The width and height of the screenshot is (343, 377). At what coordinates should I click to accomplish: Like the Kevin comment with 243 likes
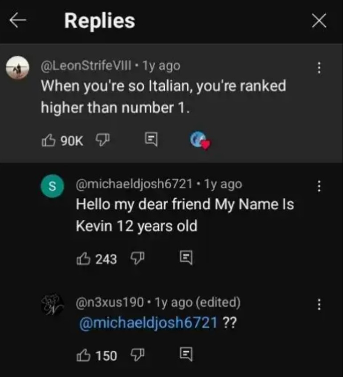point(83,259)
